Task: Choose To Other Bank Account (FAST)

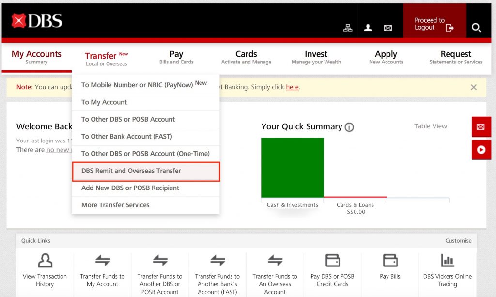Action: coord(145,136)
